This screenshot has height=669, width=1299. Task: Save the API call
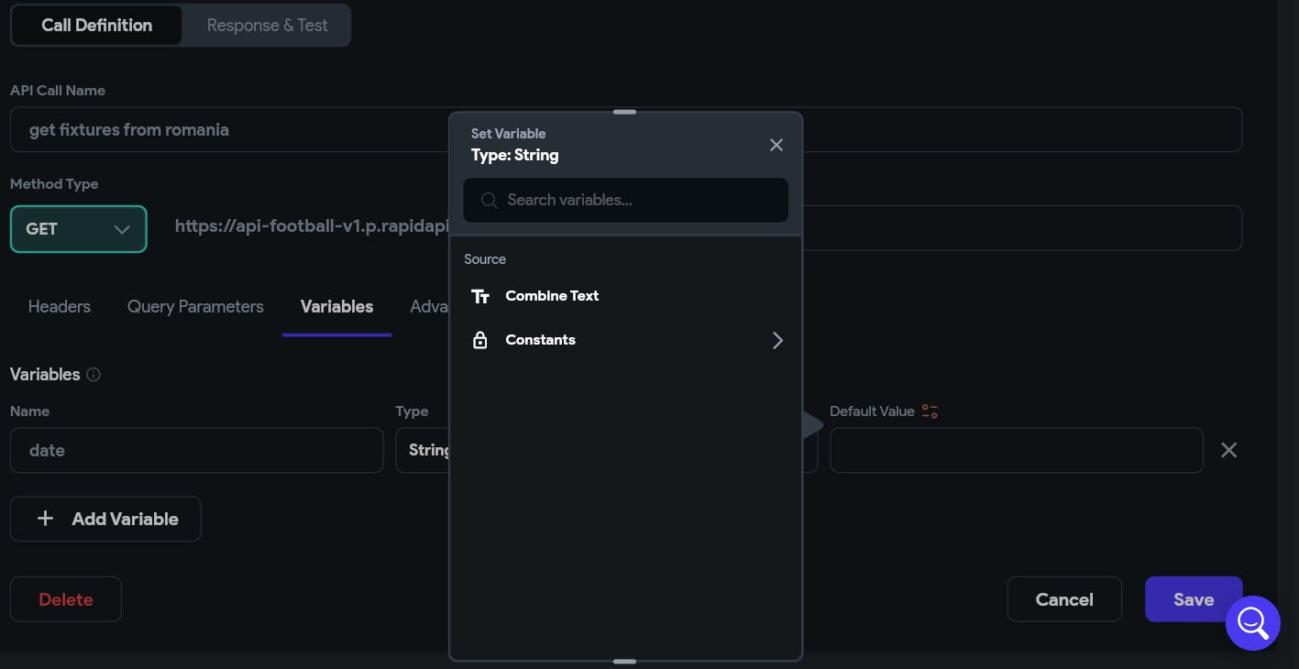coord(1193,599)
